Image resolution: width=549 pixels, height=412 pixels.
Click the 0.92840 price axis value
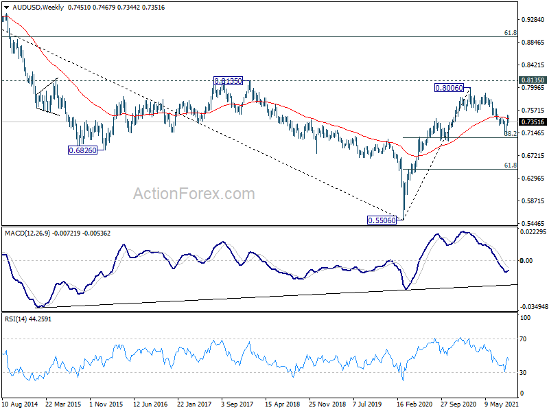click(x=533, y=20)
